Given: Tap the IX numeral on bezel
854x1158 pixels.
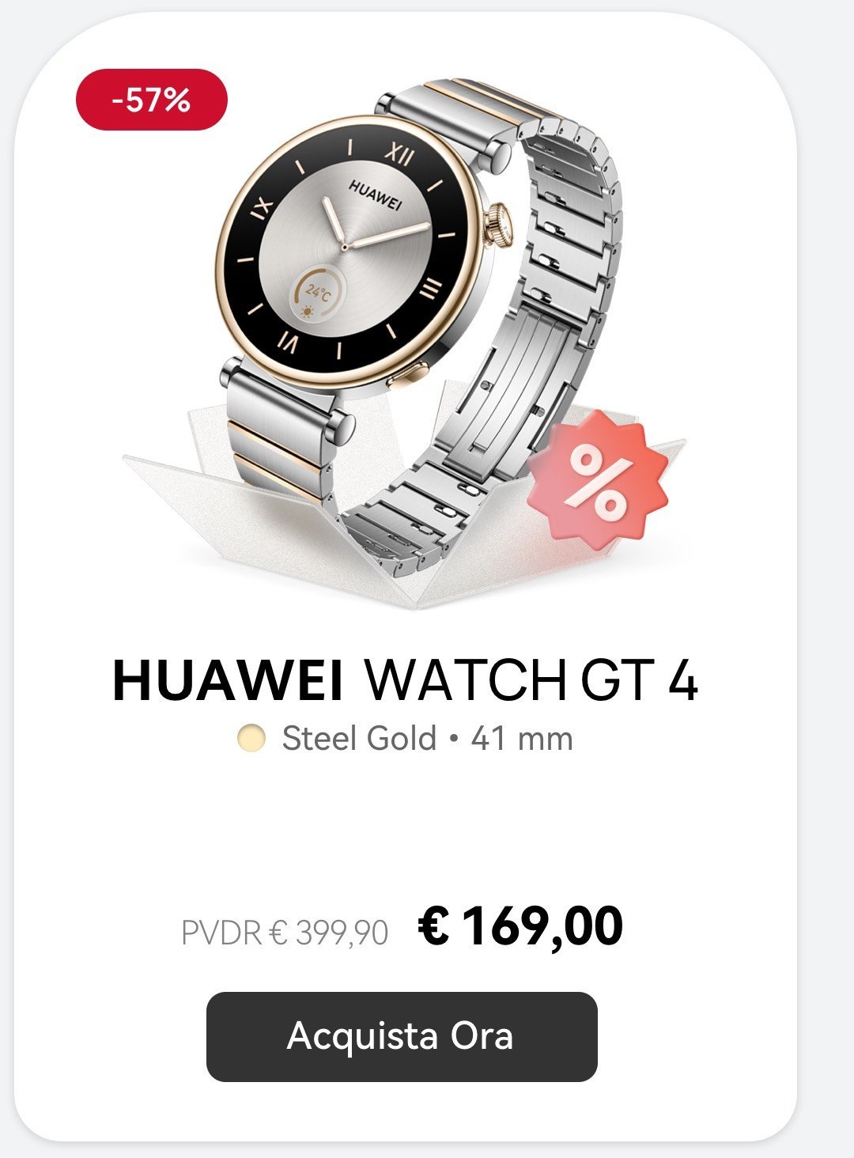Looking at the screenshot, I should (263, 207).
